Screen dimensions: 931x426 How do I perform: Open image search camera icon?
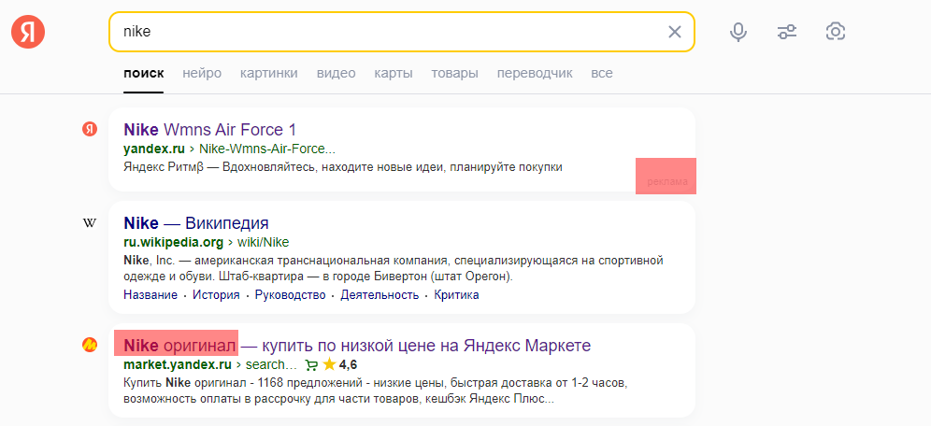point(836,32)
